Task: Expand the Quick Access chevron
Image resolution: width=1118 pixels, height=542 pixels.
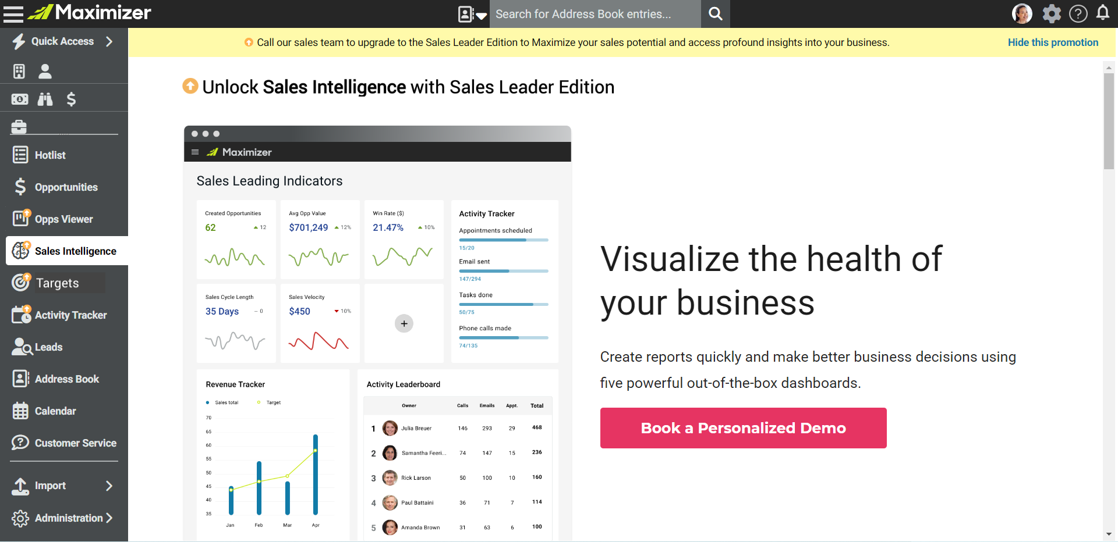Action: point(109,41)
